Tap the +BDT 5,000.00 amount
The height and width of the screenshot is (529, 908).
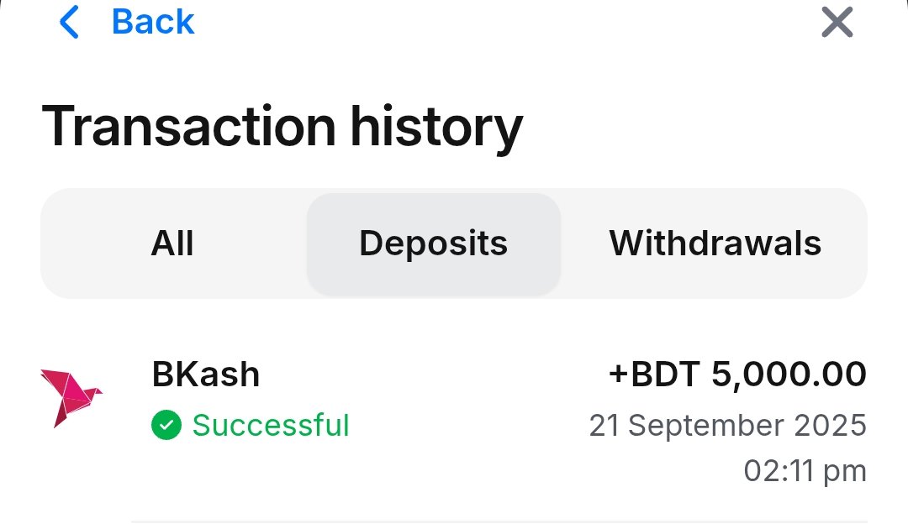pos(737,374)
